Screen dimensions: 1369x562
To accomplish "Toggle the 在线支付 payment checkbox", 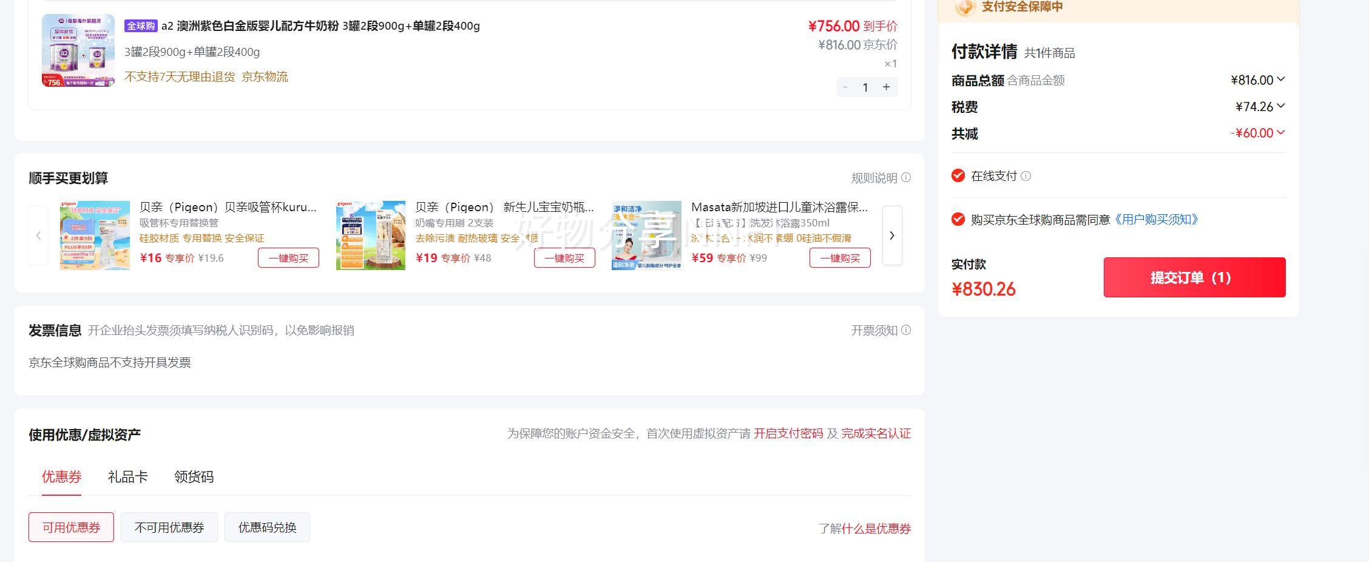I will (x=958, y=175).
